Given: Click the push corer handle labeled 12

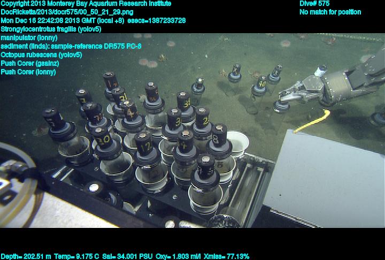Looking at the screenshot, I should point(144,144).
